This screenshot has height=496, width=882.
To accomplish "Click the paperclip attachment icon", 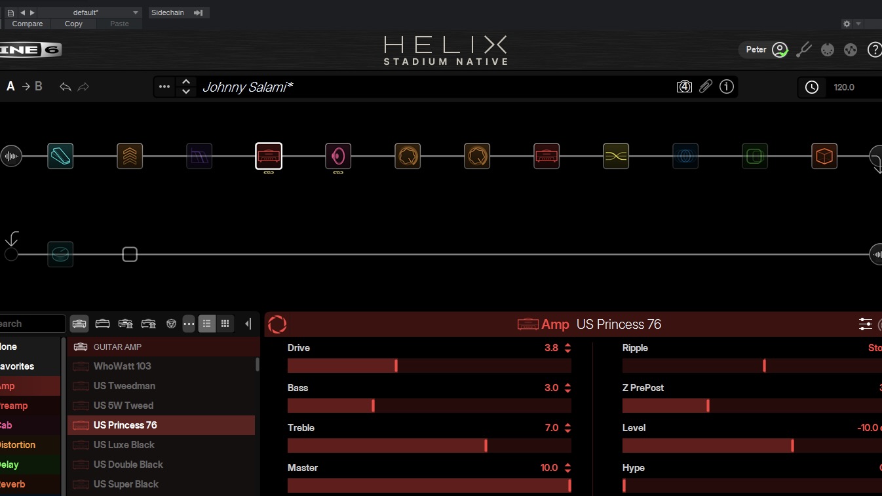I will click(x=706, y=86).
